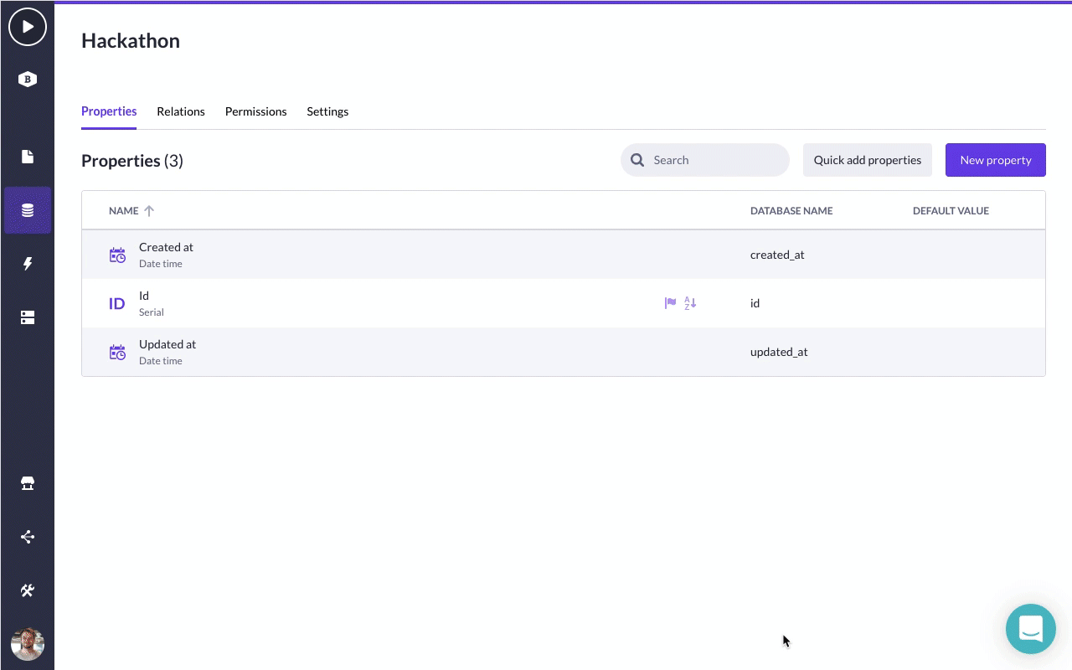Open the Pages document icon
The image size is (1072, 670).
28,157
